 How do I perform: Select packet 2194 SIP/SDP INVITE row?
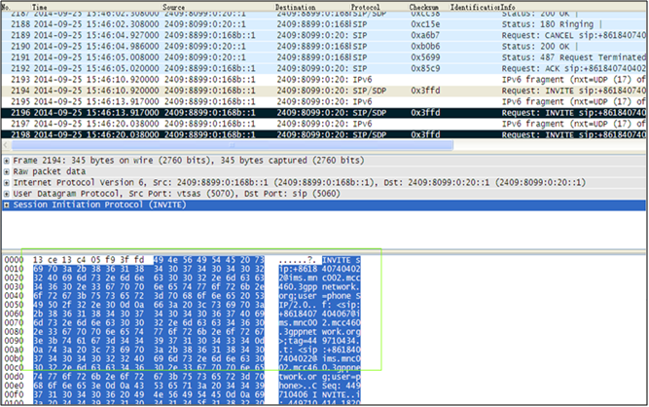[x=324, y=91]
